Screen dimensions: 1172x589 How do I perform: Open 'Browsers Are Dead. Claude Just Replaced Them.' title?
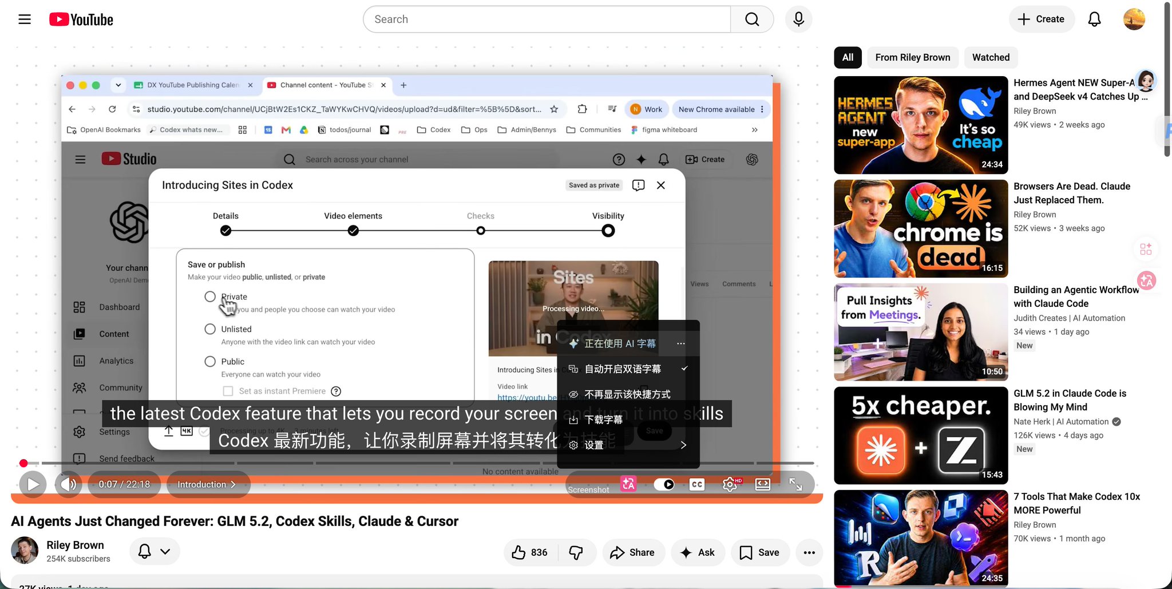1072,193
